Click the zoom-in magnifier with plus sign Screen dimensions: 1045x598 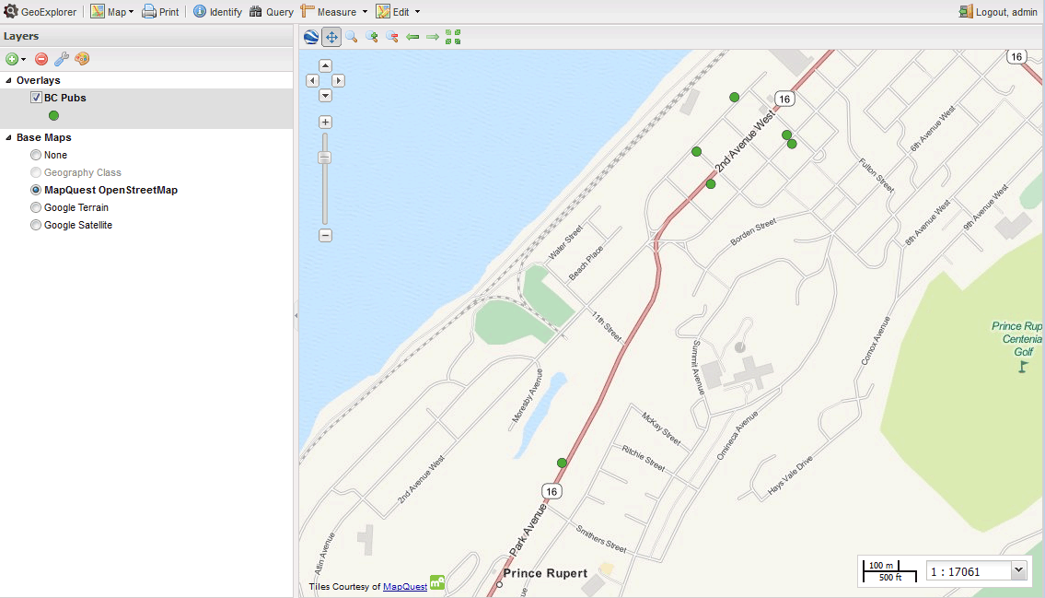coord(372,37)
